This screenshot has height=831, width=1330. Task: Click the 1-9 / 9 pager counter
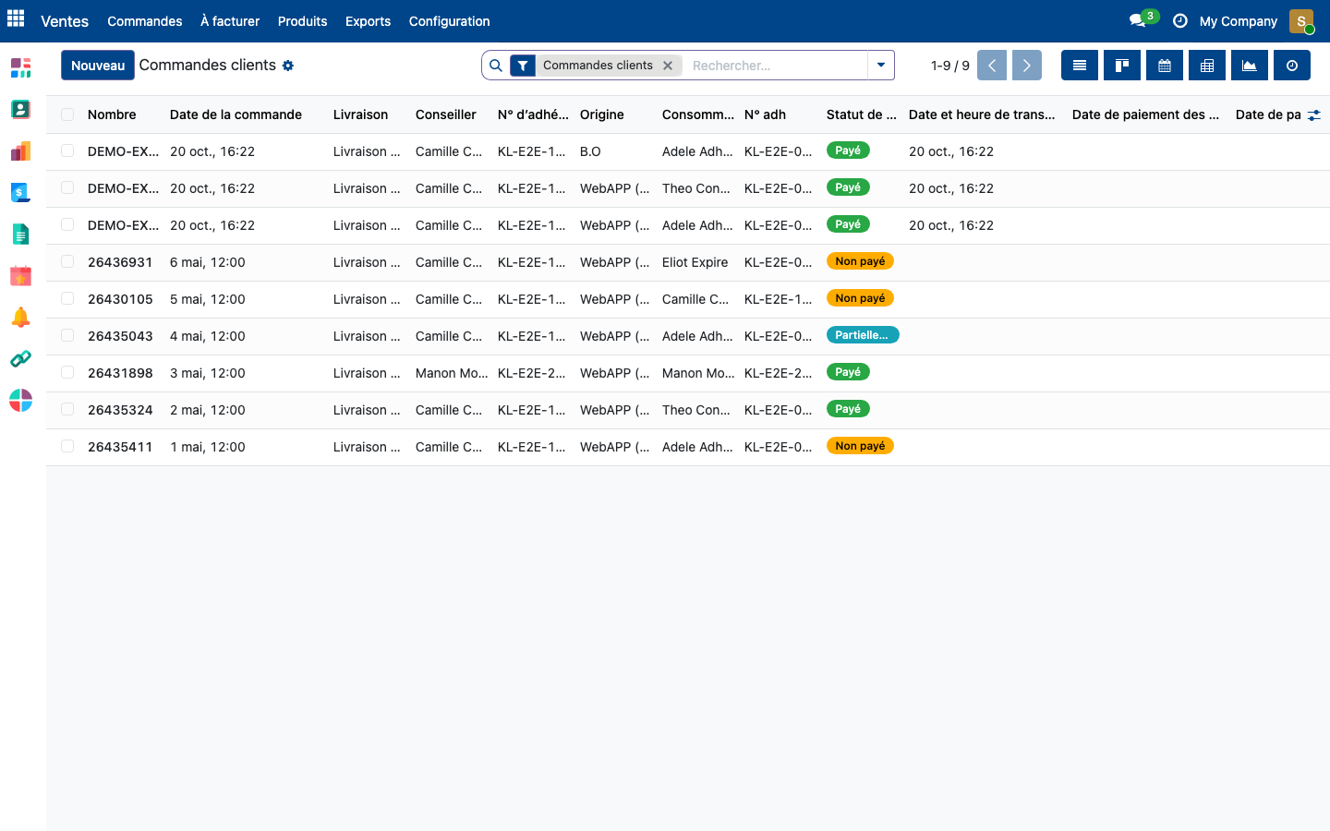(x=950, y=66)
